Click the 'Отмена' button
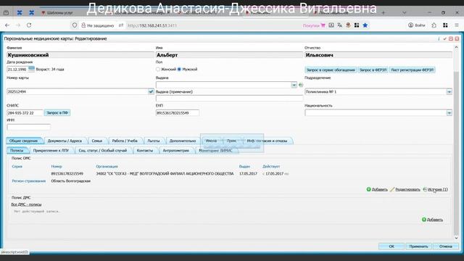The height and width of the screenshot is (261, 464). point(445,246)
